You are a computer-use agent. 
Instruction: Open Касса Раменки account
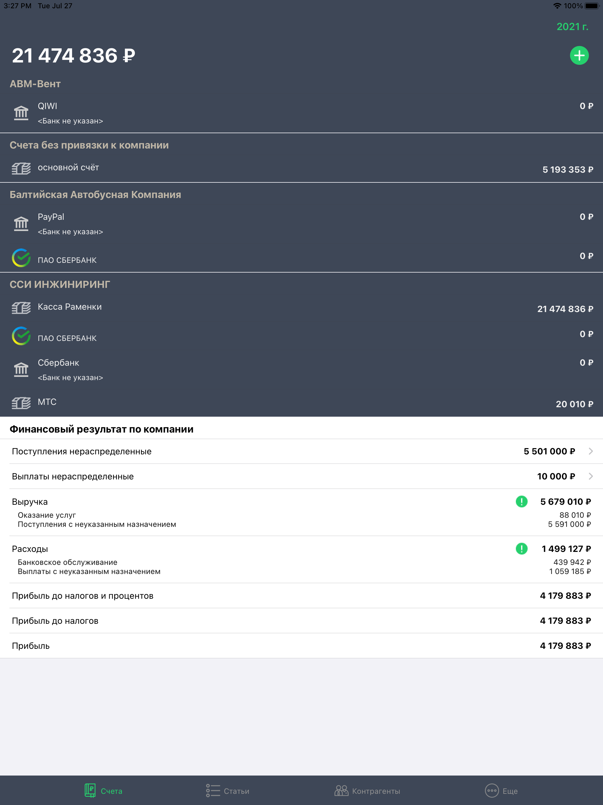(x=301, y=308)
